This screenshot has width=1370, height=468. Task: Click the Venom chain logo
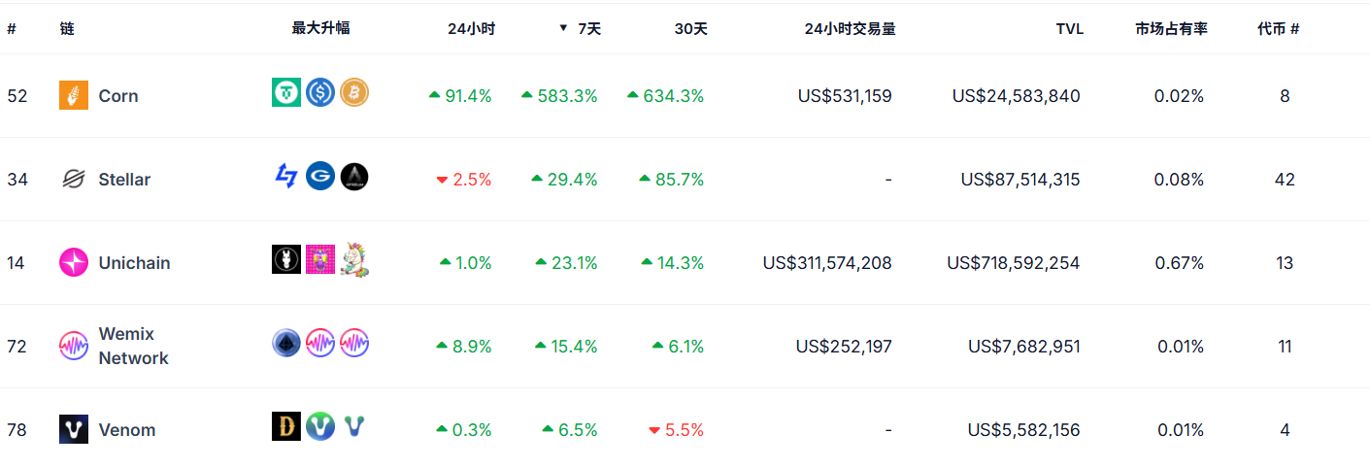[74, 430]
